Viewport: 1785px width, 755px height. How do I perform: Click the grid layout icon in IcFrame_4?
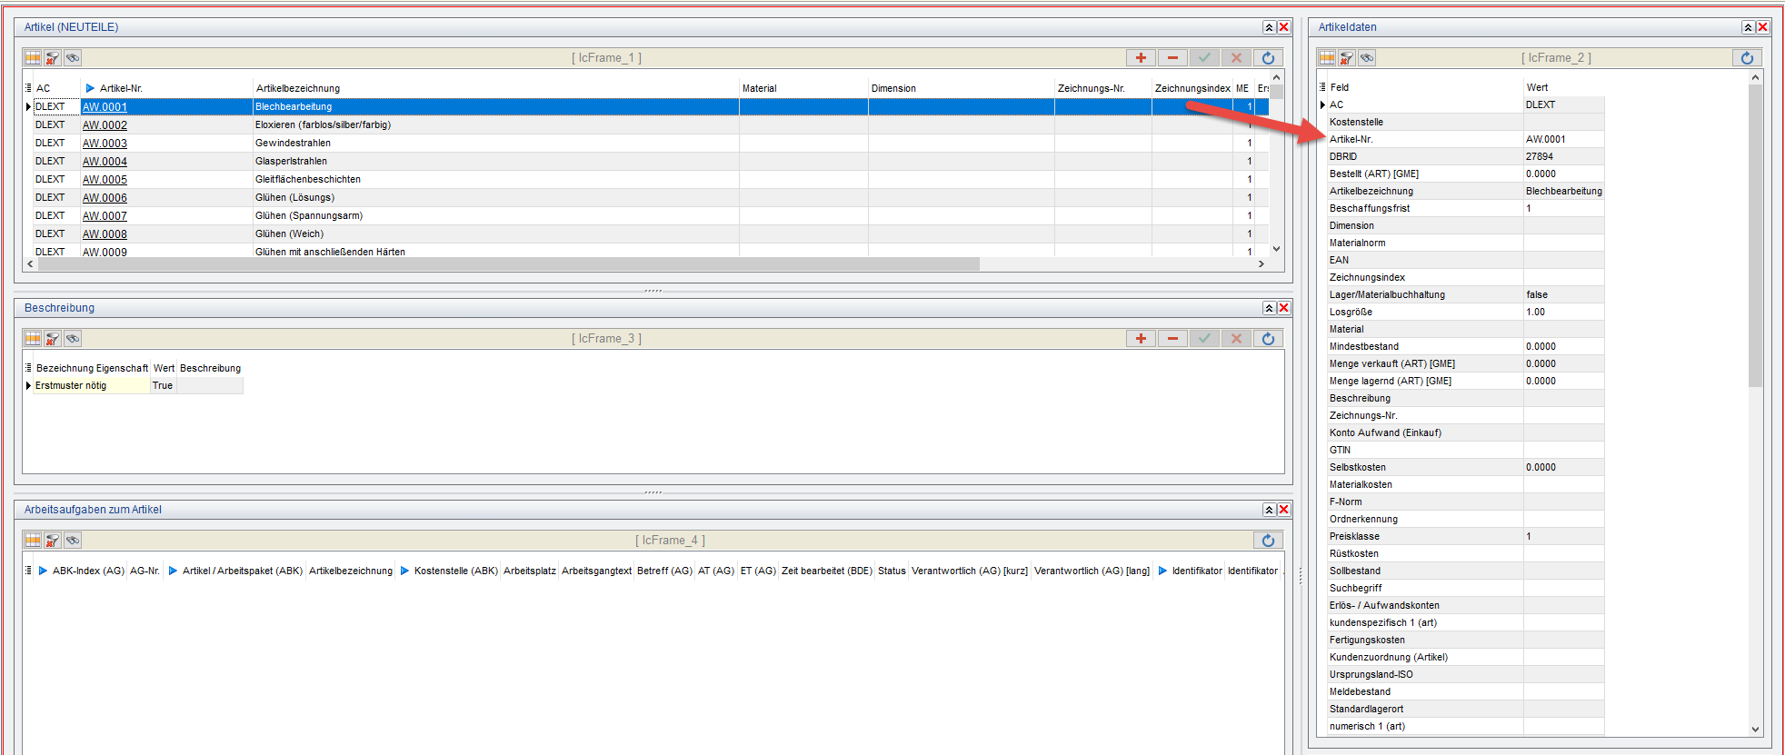pos(33,541)
